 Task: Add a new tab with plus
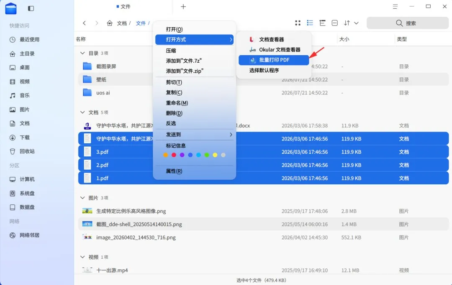(x=183, y=7)
